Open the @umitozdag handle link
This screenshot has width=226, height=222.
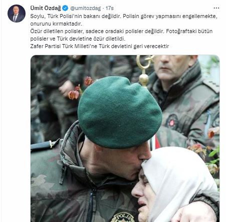click(86, 8)
